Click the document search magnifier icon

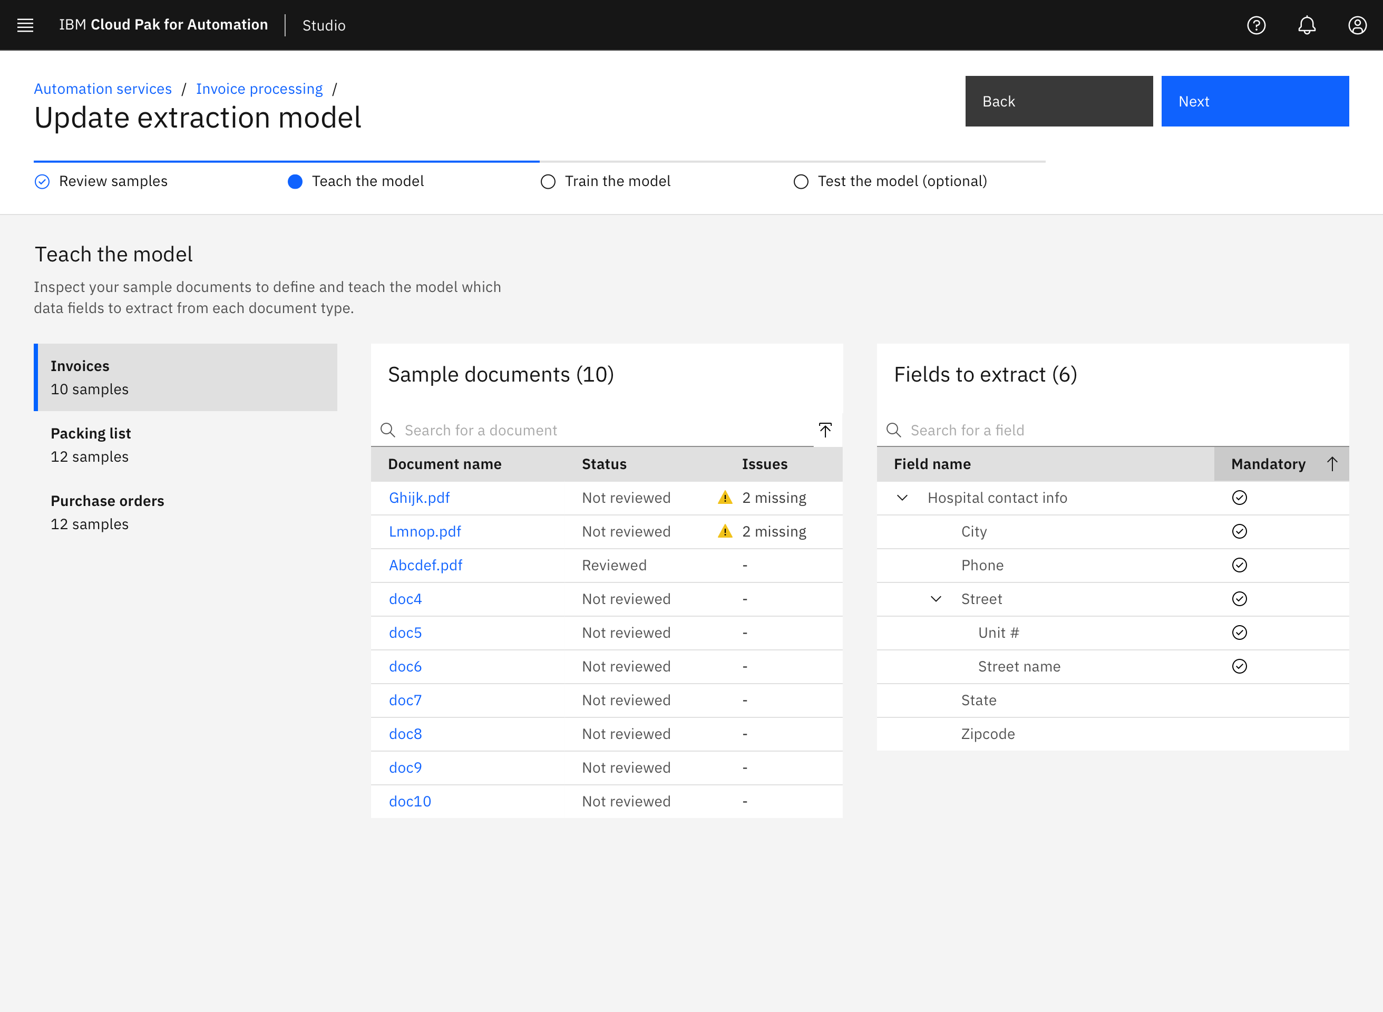pos(388,430)
